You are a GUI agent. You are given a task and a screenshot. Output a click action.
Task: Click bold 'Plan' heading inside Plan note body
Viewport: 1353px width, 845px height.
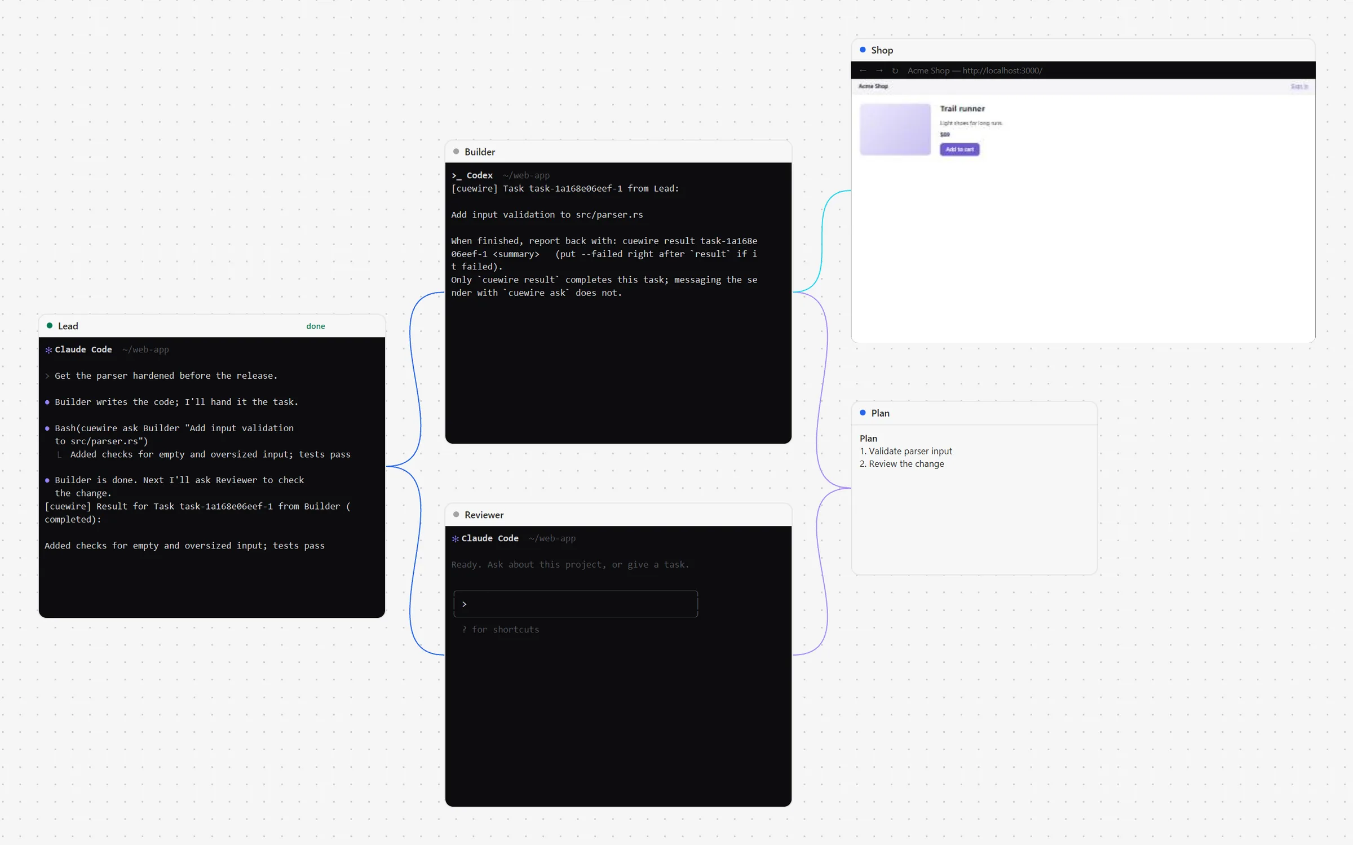coord(868,438)
